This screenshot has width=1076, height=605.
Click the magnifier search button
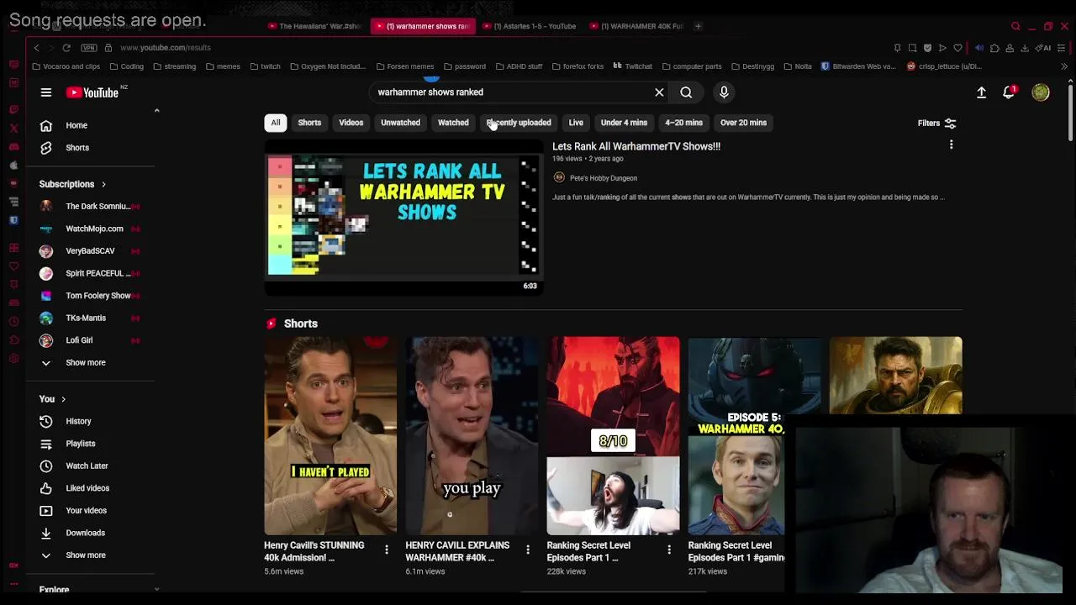click(x=686, y=92)
